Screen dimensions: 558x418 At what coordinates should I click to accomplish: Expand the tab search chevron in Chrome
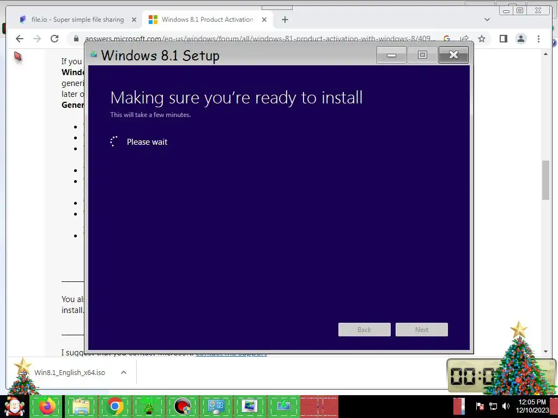487,20
